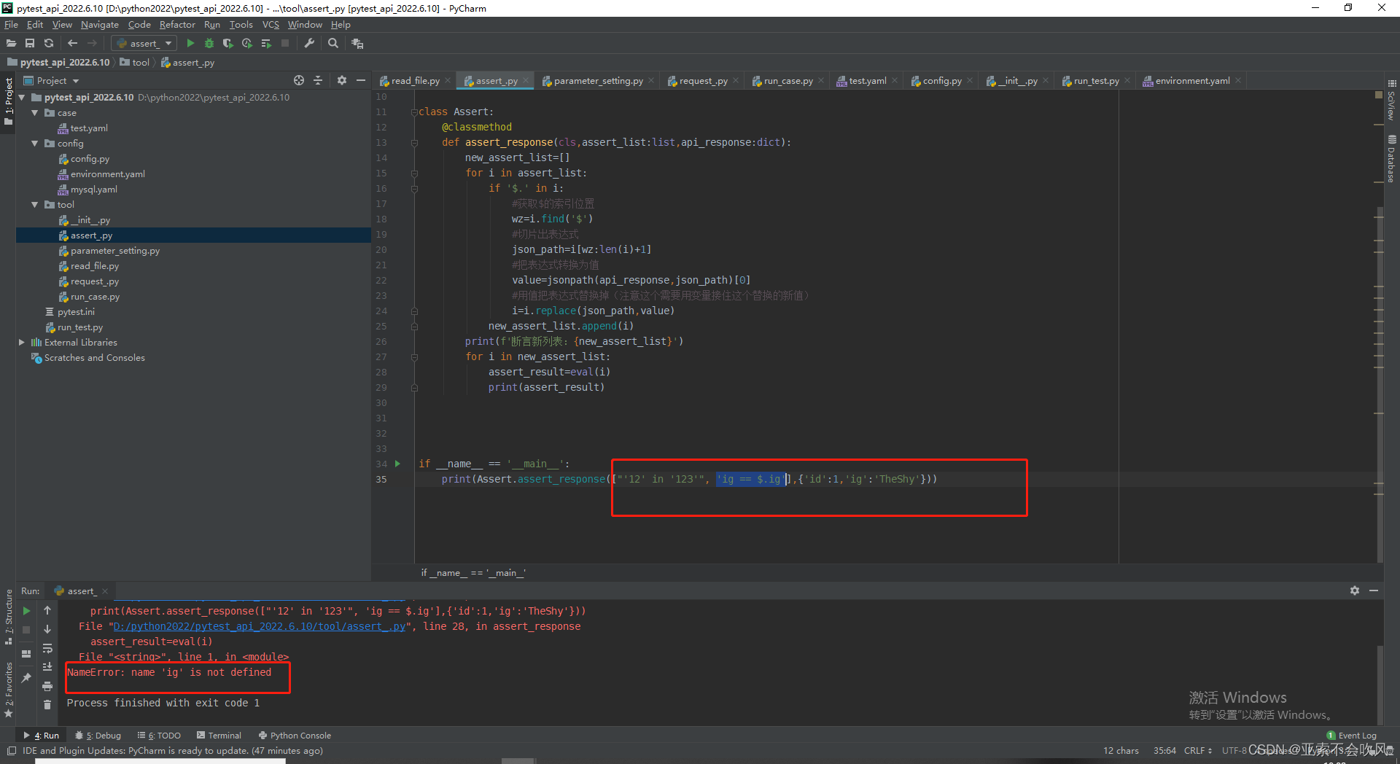Click the up arrow in Run panel
This screenshot has height=764, width=1400.
point(47,611)
